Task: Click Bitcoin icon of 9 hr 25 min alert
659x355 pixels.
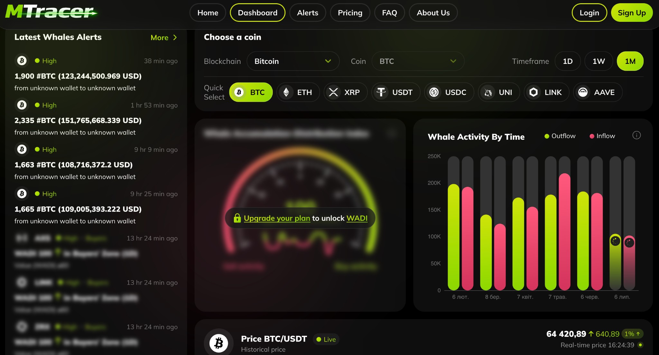Action: (x=22, y=194)
